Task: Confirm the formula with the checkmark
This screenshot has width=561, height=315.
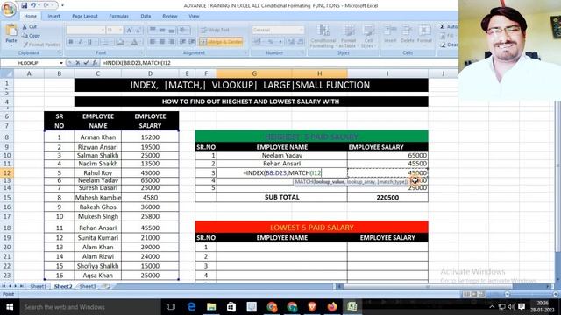Action: pos(86,63)
